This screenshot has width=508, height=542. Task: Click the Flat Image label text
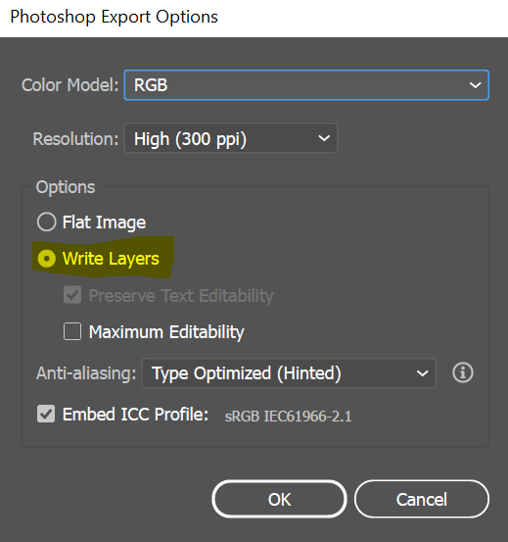pyautogui.click(x=104, y=222)
